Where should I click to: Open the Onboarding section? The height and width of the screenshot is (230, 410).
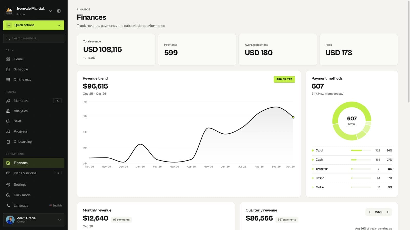point(34,142)
